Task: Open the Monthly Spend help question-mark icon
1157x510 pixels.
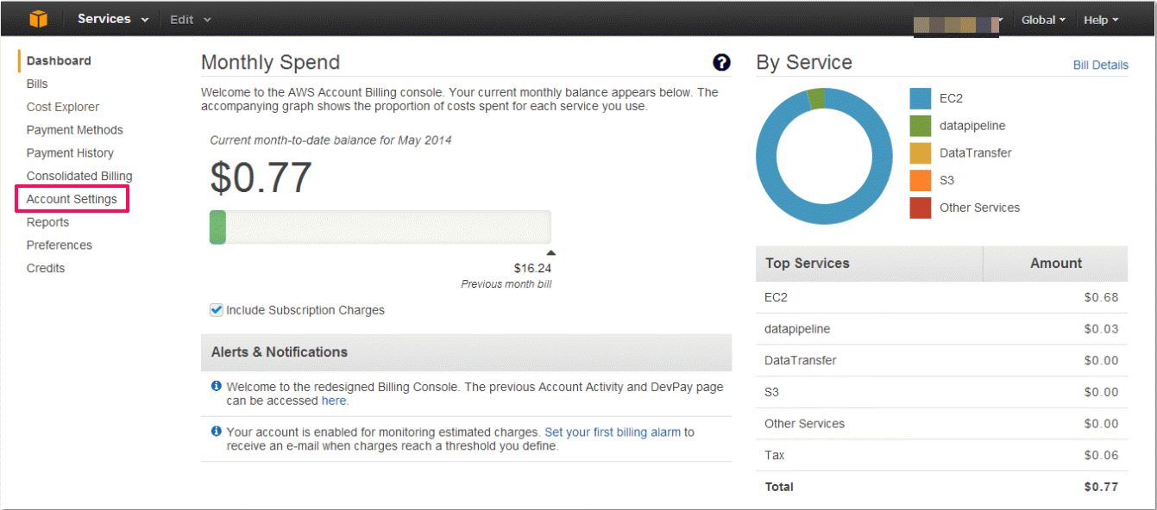Action: click(x=721, y=62)
